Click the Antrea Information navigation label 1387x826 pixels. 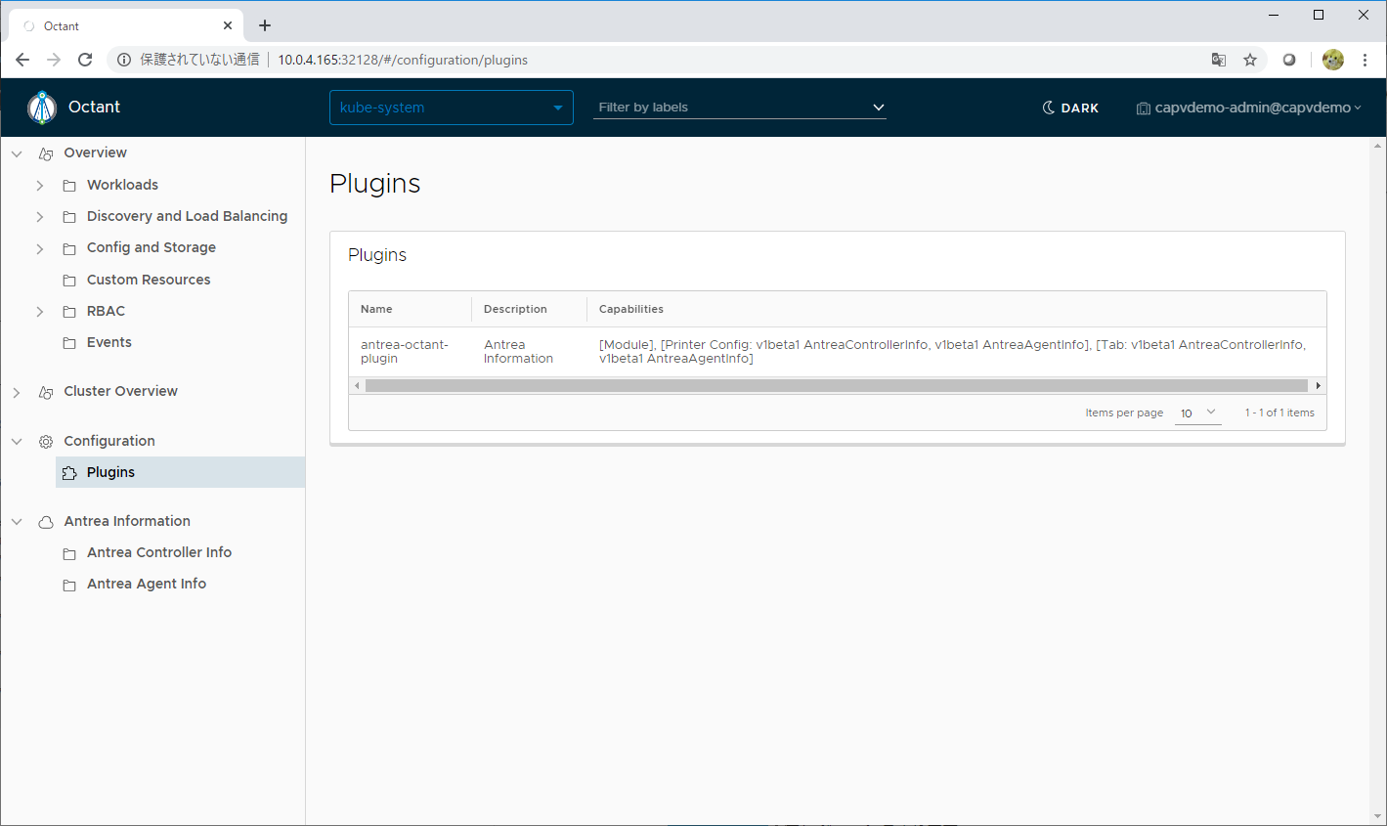coord(127,521)
